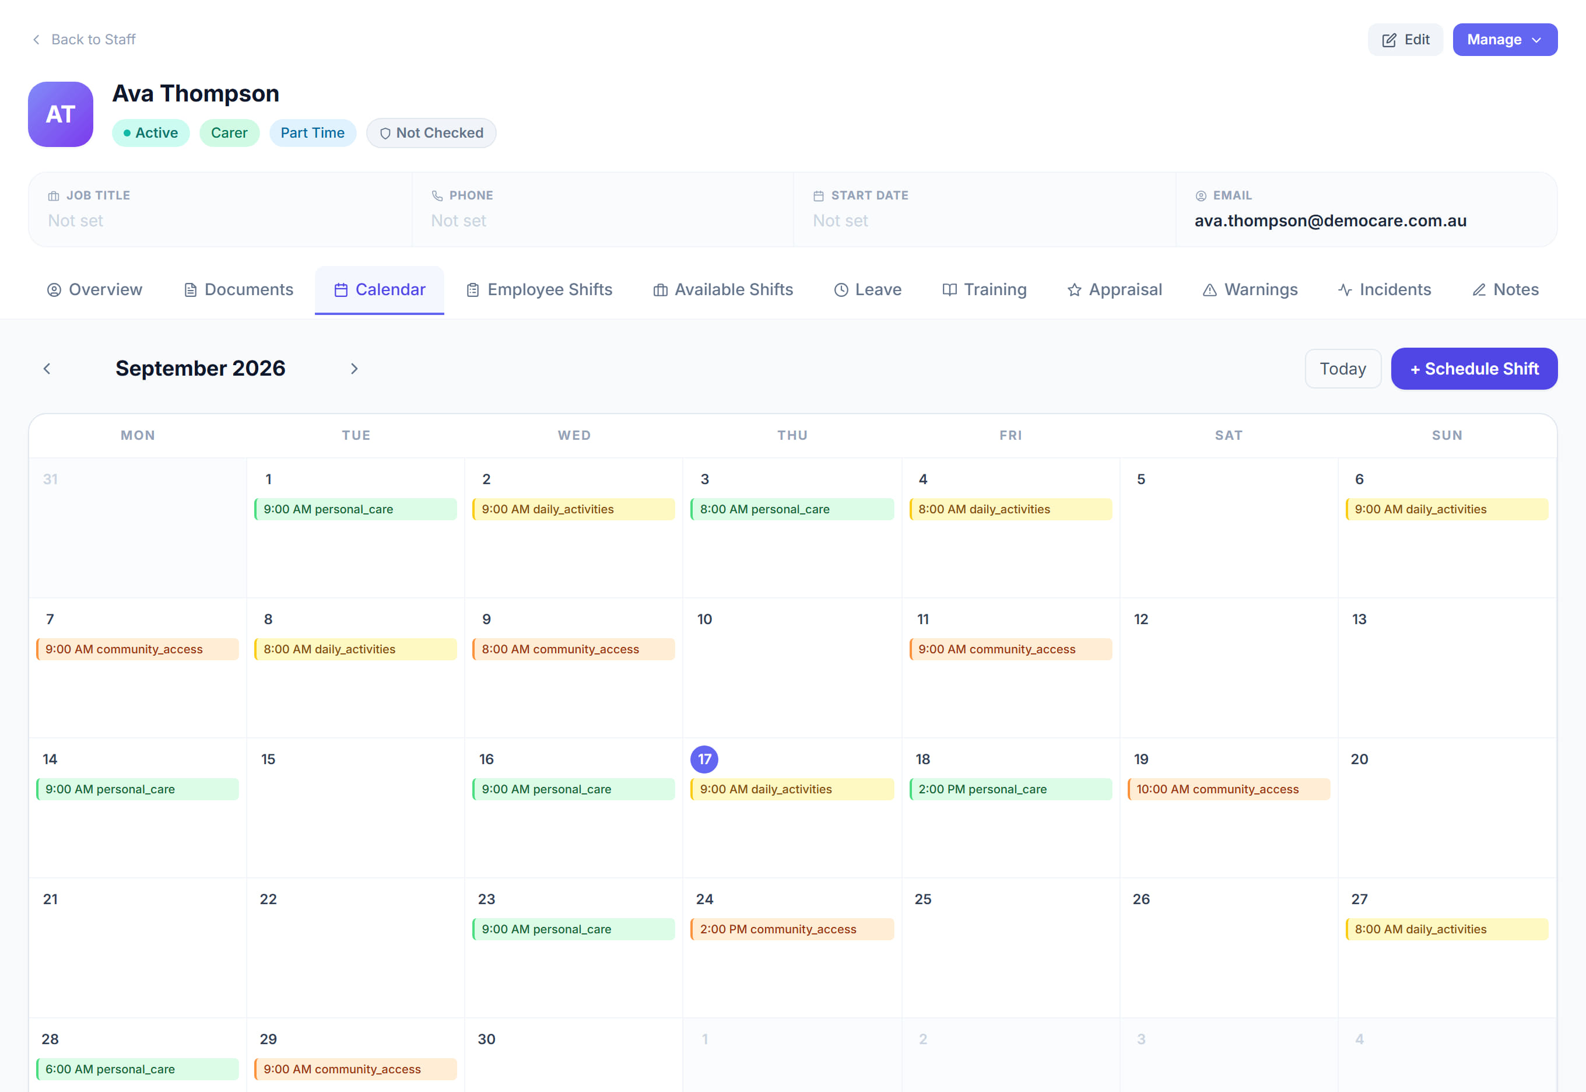Open Sept 4 8:00 AM daily_activities shift

pos(1010,509)
